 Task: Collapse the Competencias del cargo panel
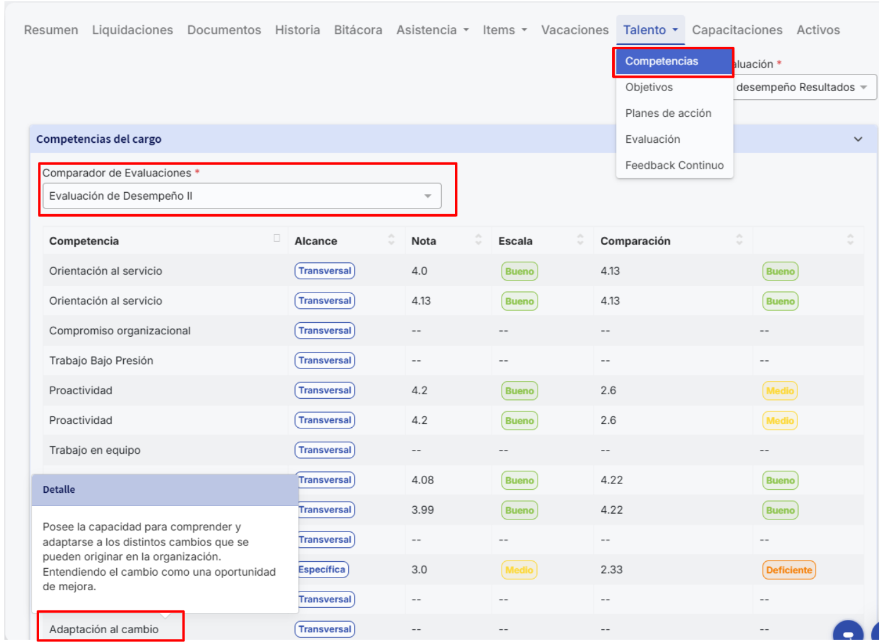[x=857, y=139]
